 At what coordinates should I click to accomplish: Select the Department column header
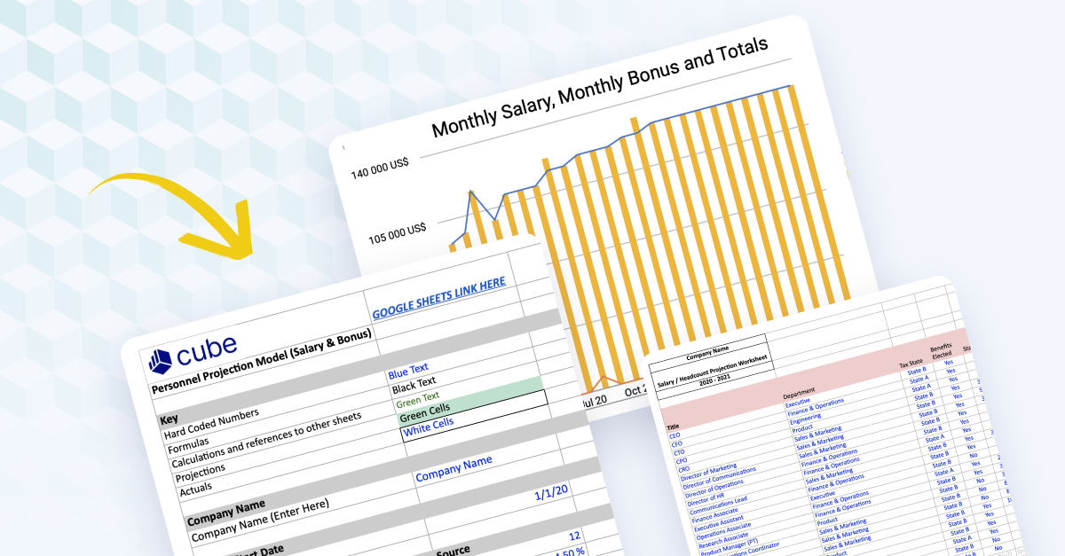point(799,391)
